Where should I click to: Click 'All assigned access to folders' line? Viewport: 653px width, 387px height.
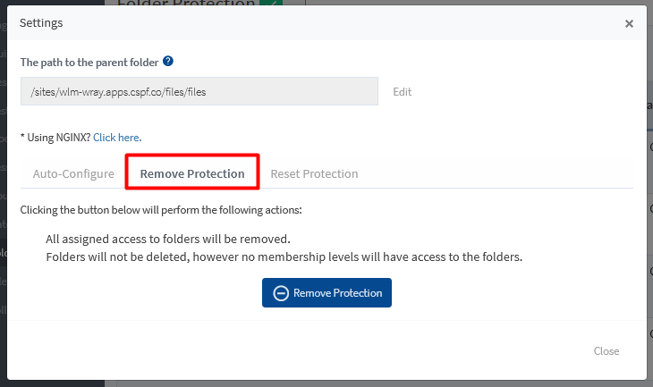click(168, 240)
